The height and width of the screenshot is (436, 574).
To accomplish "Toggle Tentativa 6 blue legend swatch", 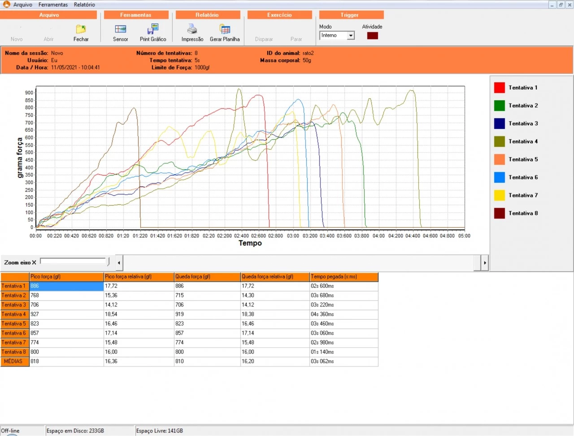I will (x=499, y=177).
